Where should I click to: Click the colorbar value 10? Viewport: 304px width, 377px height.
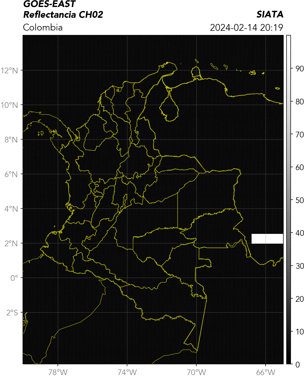coord(300,332)
